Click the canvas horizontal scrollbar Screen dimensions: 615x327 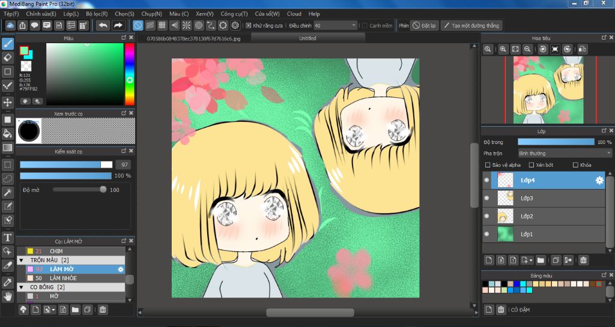click(310, 313)
